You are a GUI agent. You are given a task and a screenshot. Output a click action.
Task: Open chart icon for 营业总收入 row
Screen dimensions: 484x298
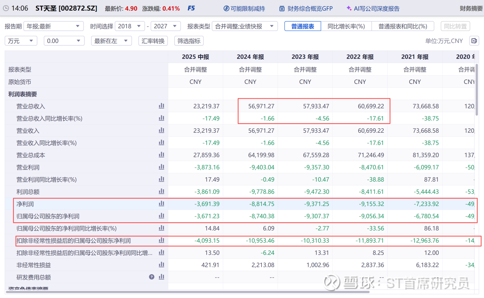pos(162,106)
